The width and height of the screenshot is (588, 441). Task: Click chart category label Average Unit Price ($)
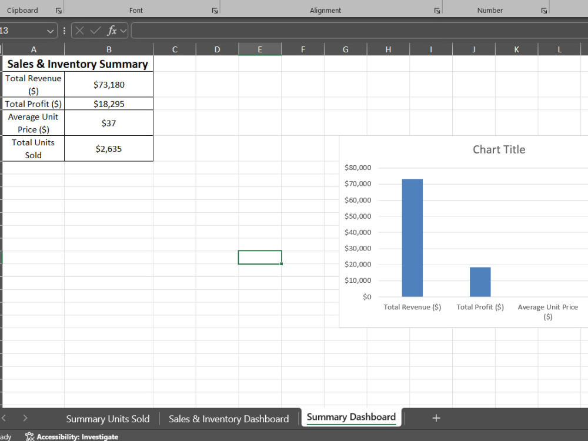click(x=548, y=312)
